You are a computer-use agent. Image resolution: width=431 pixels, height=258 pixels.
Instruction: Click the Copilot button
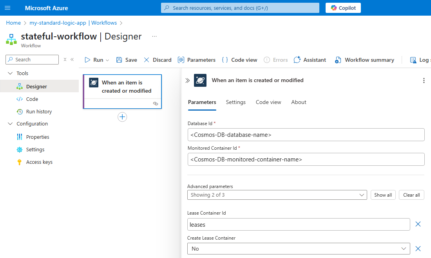pyautogui.click(x=343, y=8)
